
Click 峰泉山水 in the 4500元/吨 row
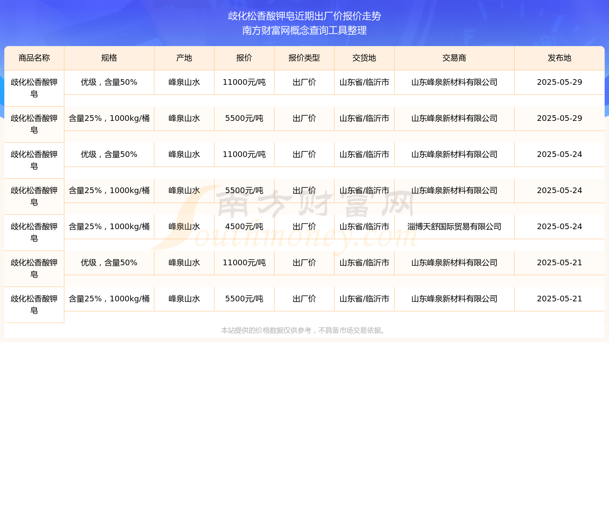tap(184, 227)
